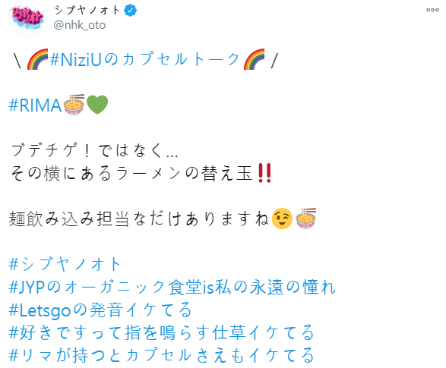Screen dimensions: 446x368
Task: Click the rainbow emoji after カプセルトーク
Action: coord(254,59)
